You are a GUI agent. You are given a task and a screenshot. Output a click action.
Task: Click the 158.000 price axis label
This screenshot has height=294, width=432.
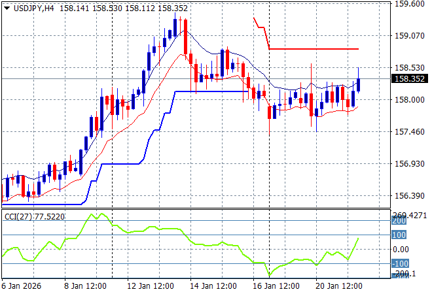pyautogui.click(x=410, y=100)
